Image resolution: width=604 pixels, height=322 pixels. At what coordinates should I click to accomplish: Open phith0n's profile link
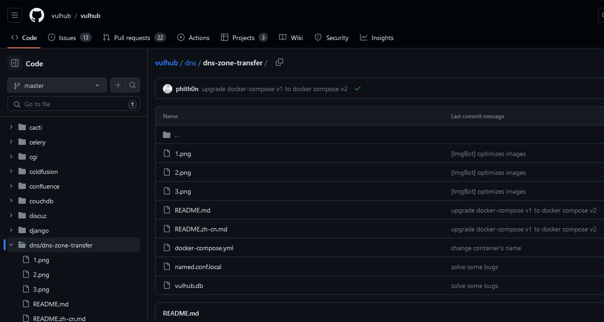click(x=187, y=89)
